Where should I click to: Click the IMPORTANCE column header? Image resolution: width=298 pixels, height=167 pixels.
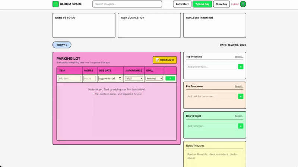click(x=134, y=71)
